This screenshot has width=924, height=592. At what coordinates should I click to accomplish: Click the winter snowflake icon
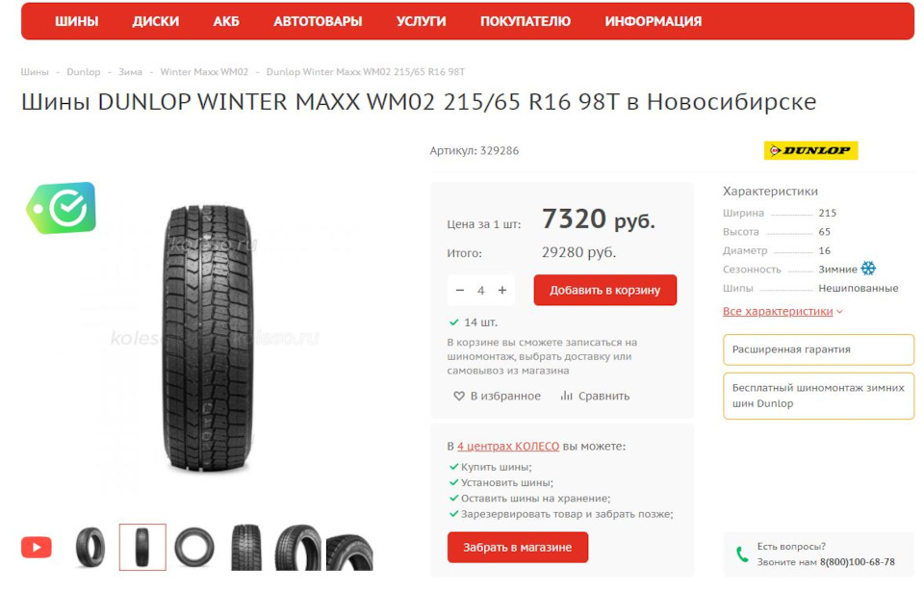[868, 269]
